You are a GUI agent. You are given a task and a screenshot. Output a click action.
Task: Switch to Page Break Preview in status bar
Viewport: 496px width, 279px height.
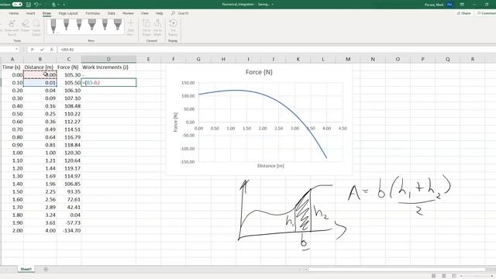click(x=454, y=276)
